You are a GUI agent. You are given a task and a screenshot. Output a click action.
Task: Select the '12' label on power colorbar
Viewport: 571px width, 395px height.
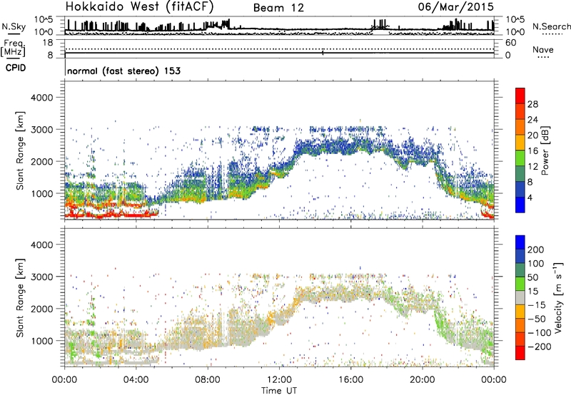click(x=532, y=167)
